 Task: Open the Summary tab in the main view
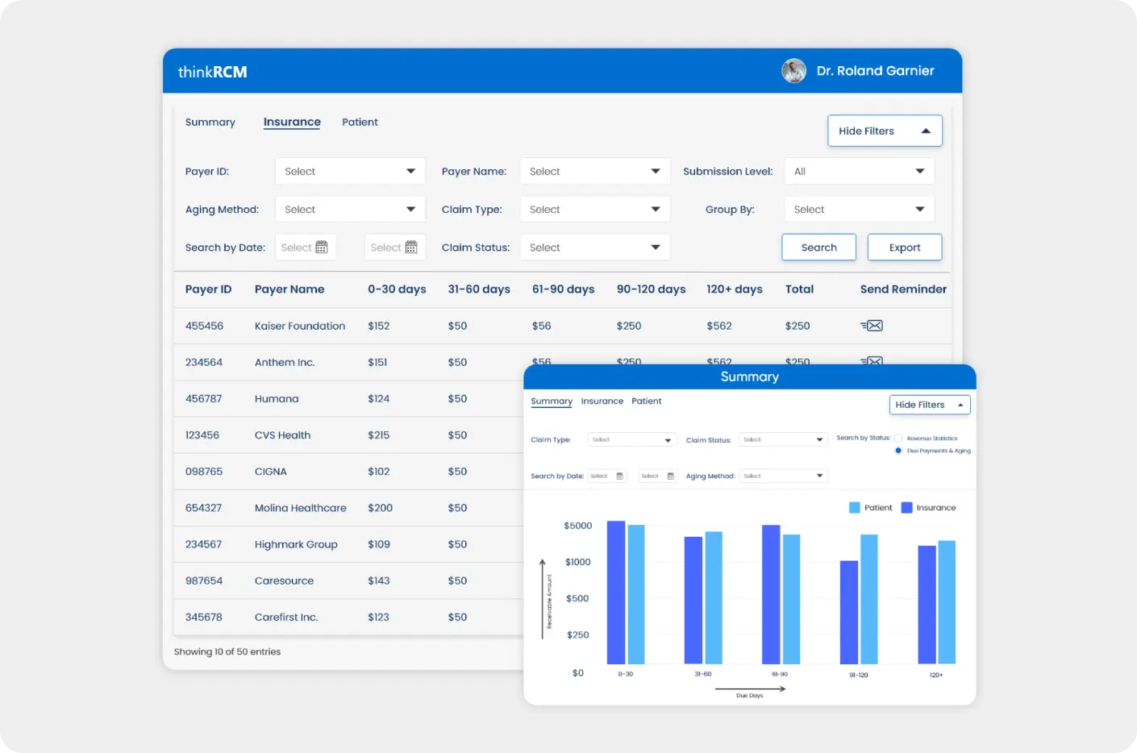tap(210, 122)
